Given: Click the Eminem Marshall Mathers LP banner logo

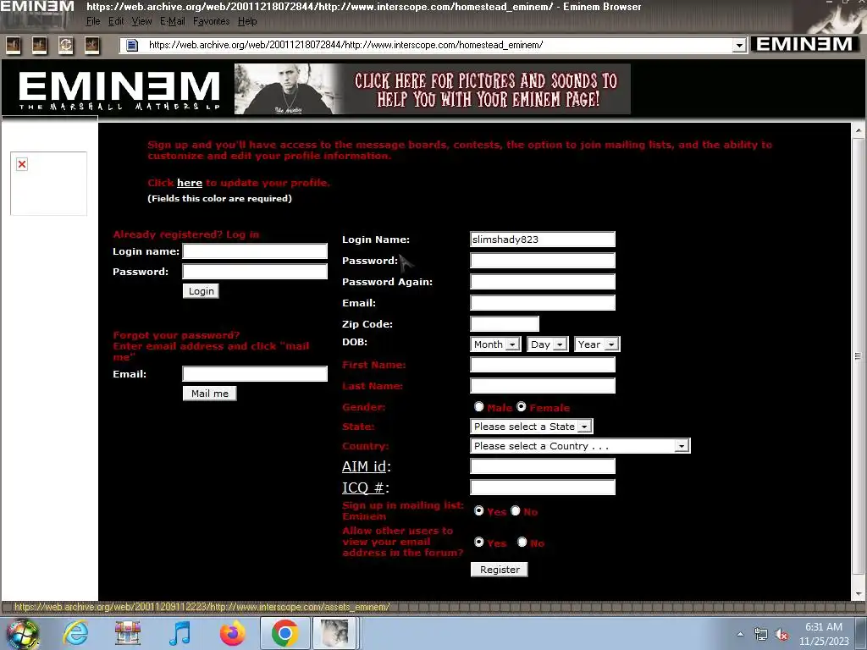Looking at the screenshot, I should [119, 90].
